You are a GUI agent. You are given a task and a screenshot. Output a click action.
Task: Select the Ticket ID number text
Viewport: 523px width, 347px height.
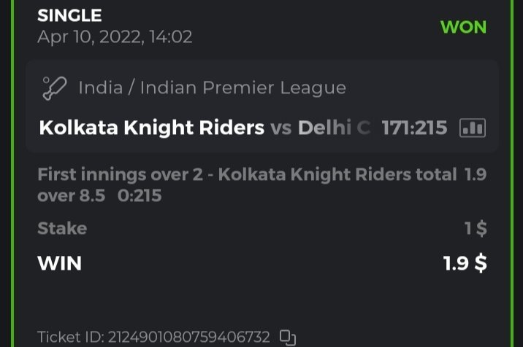point(153,338)
